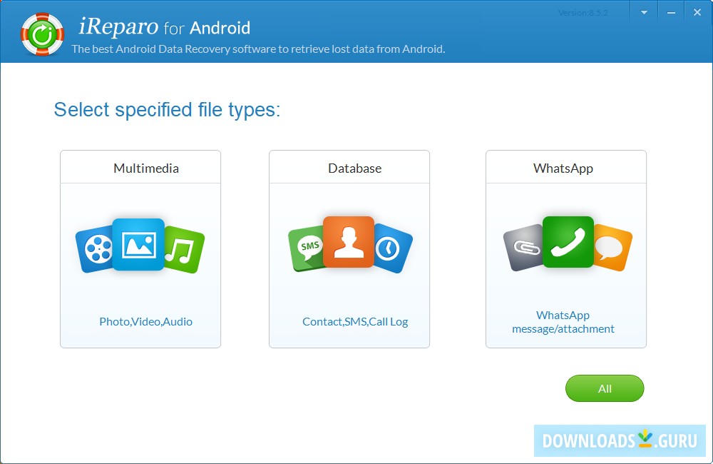This screenshot has width=713, height=464.
Task: Choose the WhatsApp card header
Action: click(566, 168)
